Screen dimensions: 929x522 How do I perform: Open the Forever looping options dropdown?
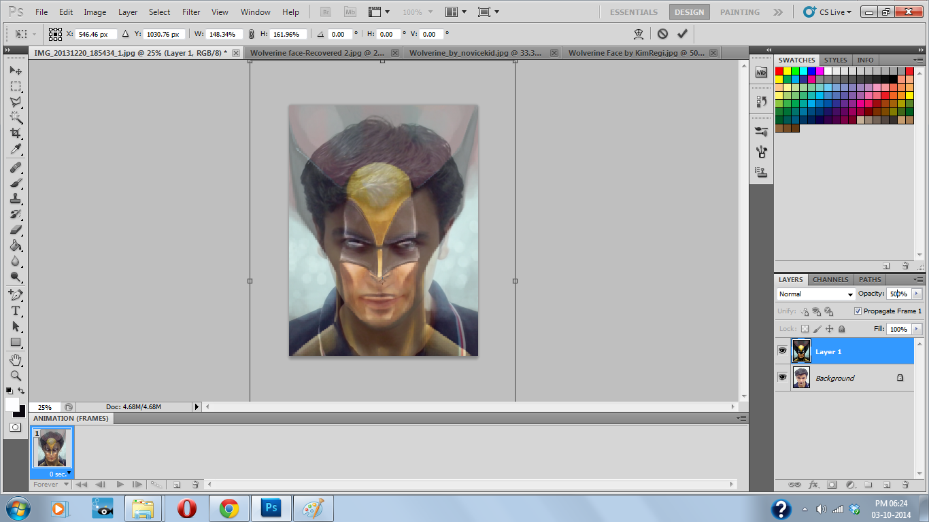coord(52,485)
